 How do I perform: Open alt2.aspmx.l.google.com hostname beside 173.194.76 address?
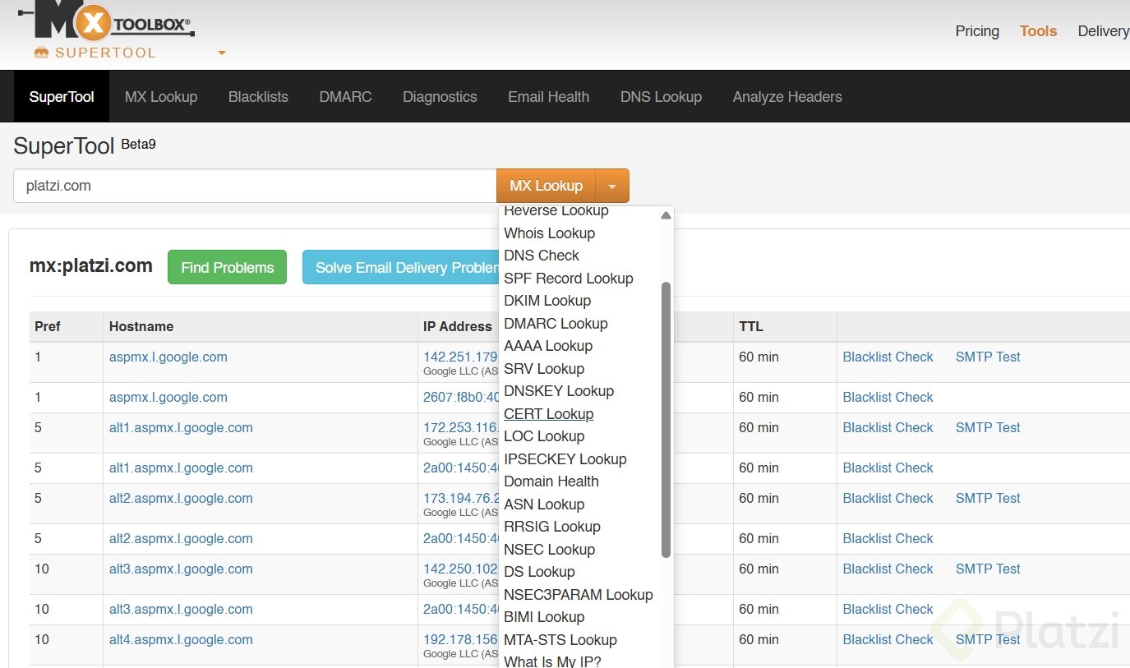181,499
